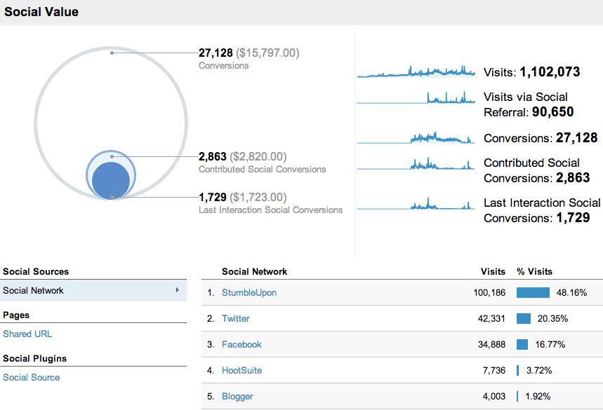
Task: Open Social Source under Social Plugins
Action: click(31, 377)
